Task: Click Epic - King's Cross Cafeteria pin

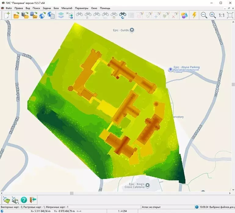Action: click(148, 185)
